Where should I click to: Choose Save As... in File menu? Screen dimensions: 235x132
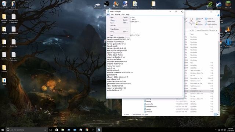(x=118, y=25)
